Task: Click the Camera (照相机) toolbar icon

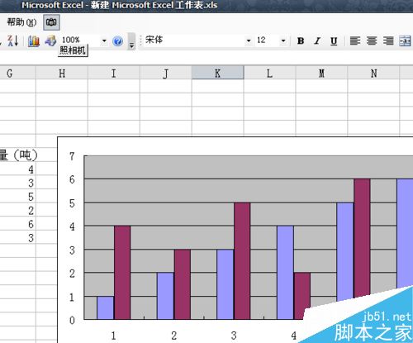Action: pos(51,22)
